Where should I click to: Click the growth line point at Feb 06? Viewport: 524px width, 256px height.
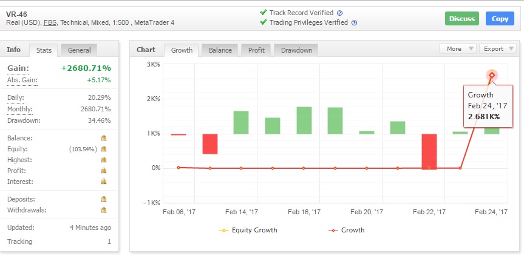pos(179,168)
